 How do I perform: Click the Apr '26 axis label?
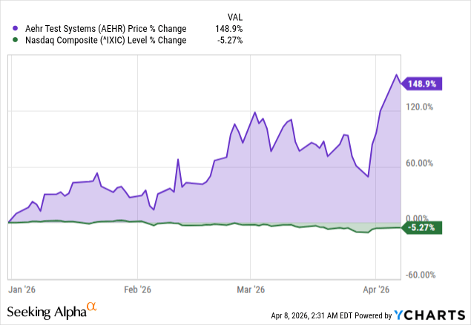[377, 289]
